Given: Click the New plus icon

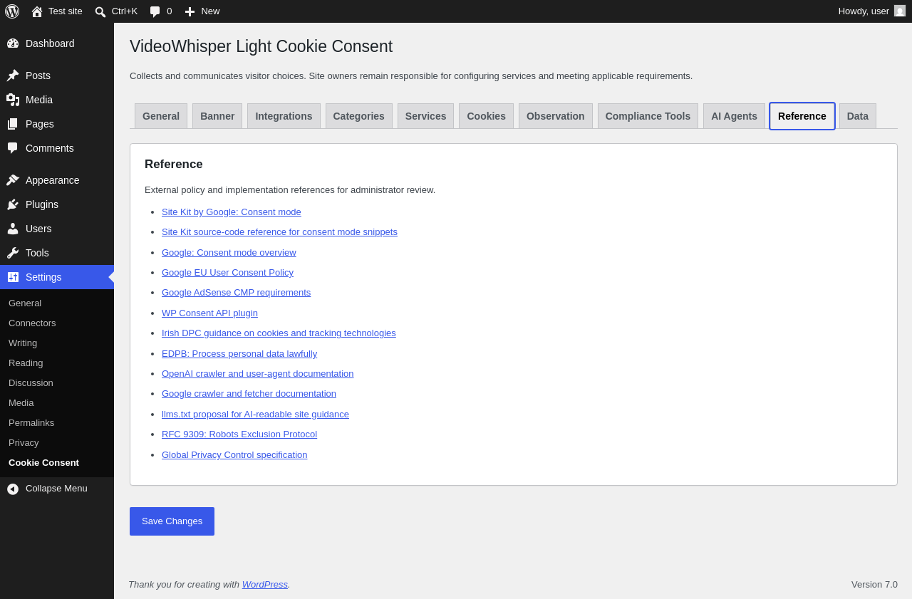Looking at the screenshot, I should coord(190,11).
